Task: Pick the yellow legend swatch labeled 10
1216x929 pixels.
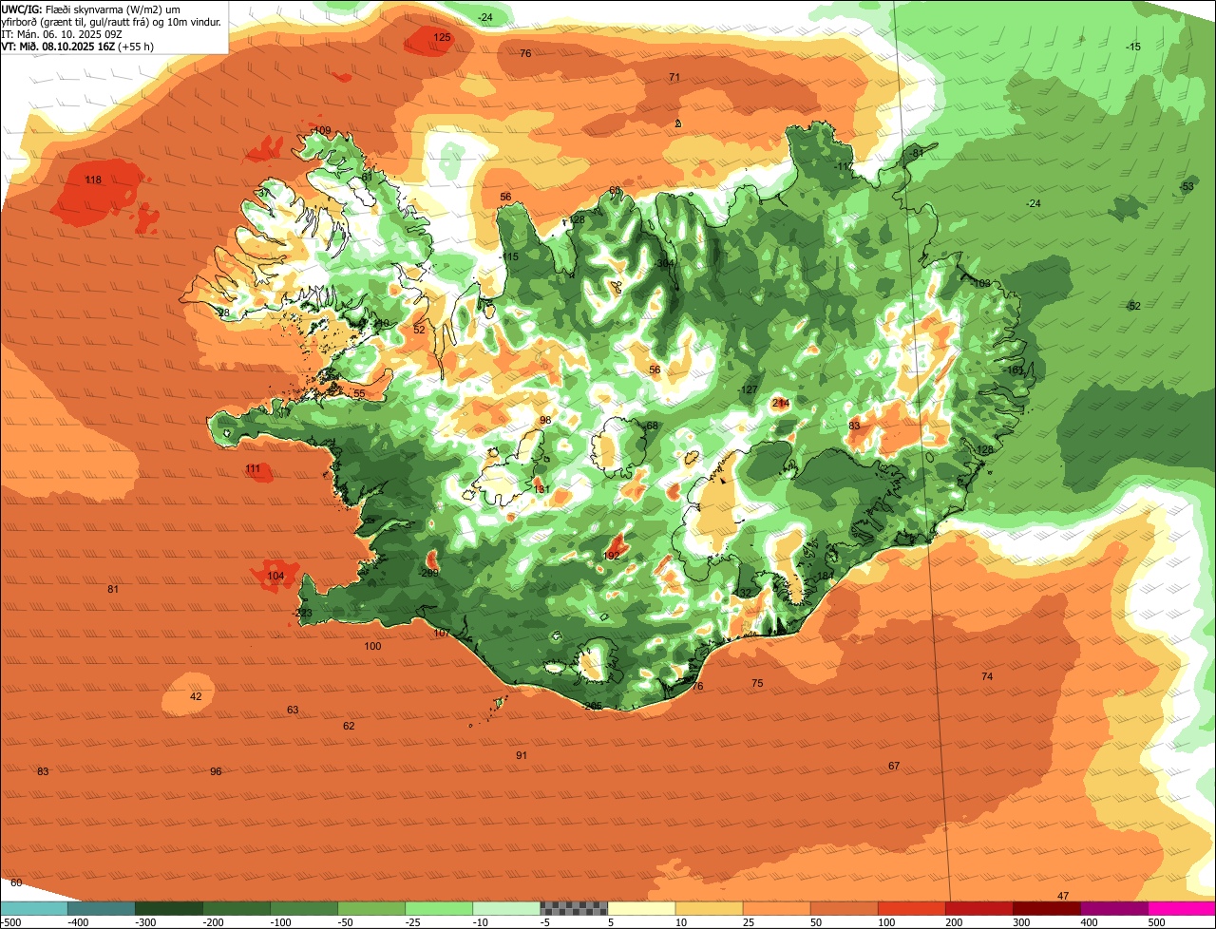Action: click(x=709, y=908)
